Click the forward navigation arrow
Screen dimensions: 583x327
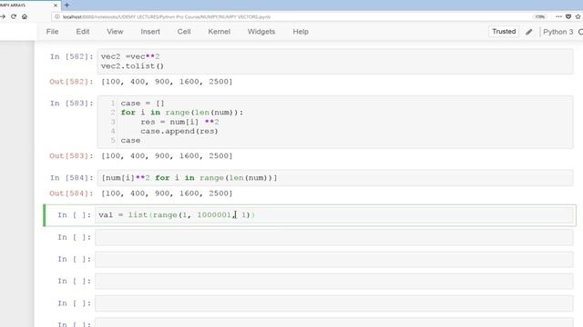(3, 16)
